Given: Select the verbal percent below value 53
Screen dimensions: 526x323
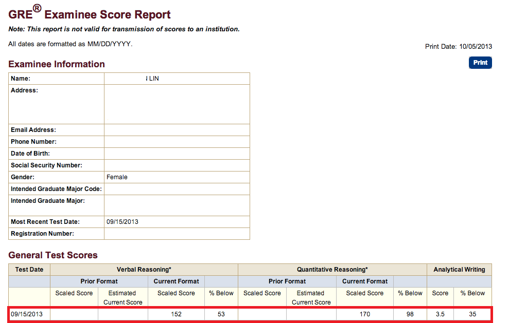Looking at the screenshot, I should coord(221,314).
